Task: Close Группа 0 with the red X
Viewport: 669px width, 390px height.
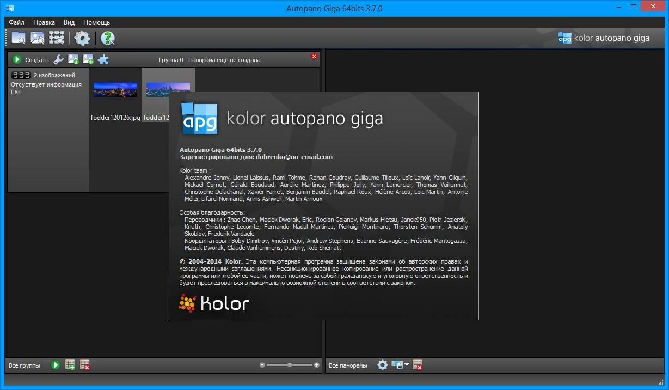Action: (314, 57)
